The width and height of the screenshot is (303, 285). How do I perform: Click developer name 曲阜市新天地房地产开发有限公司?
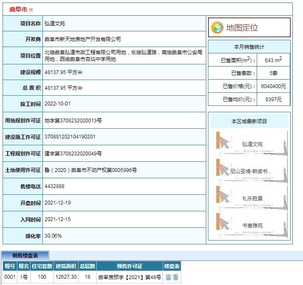83,39
